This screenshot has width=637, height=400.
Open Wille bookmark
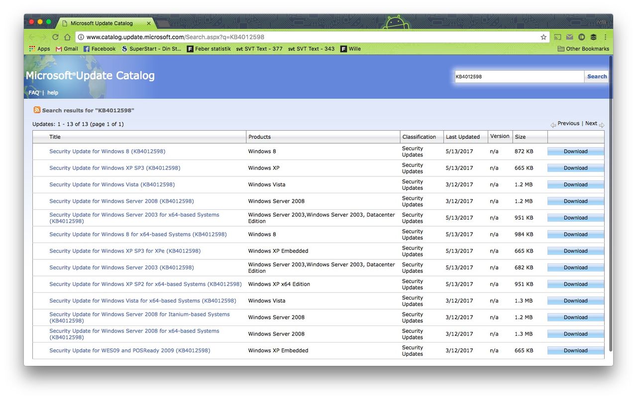coord(351,49)
